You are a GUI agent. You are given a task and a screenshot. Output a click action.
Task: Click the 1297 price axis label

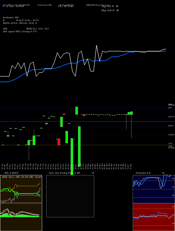click(x=170, y=108)
